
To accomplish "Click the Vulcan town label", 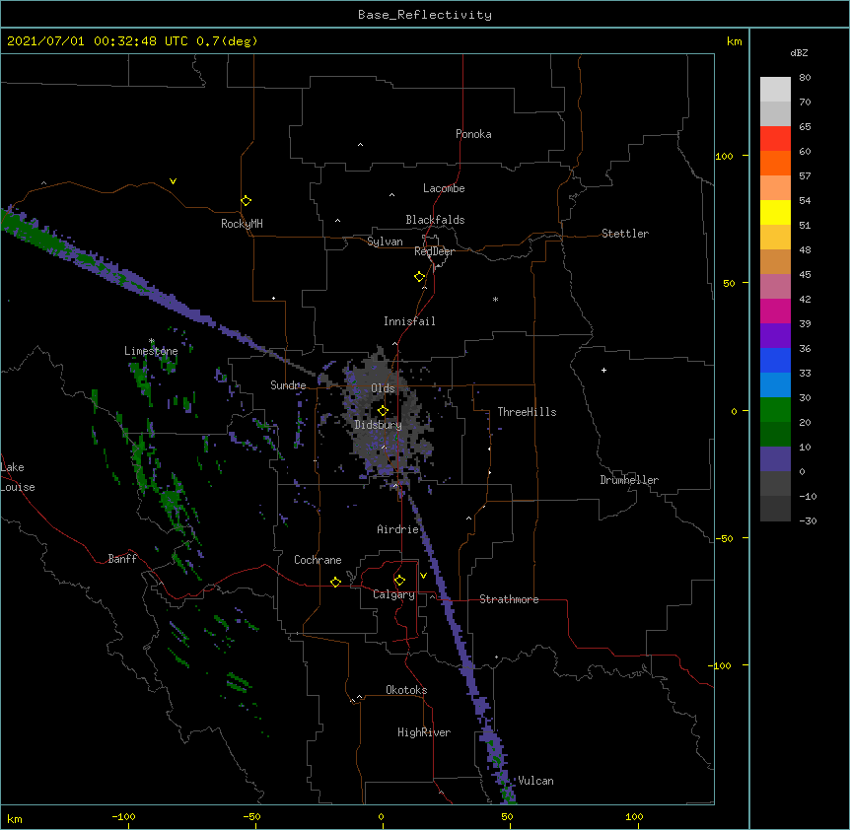I will [x=535, y=781].
